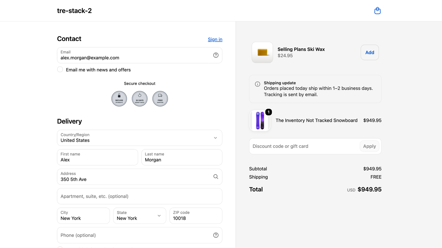
Task: Click the Secure Payments lock badge
Action: click(119, 99)
